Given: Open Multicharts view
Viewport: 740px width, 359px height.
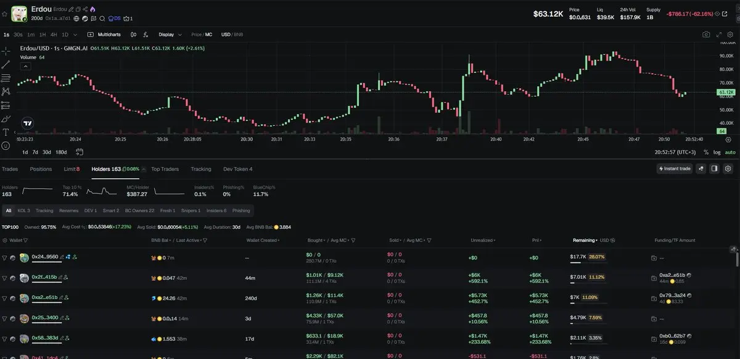Looking at the screenshot, I should pos(104,35).
